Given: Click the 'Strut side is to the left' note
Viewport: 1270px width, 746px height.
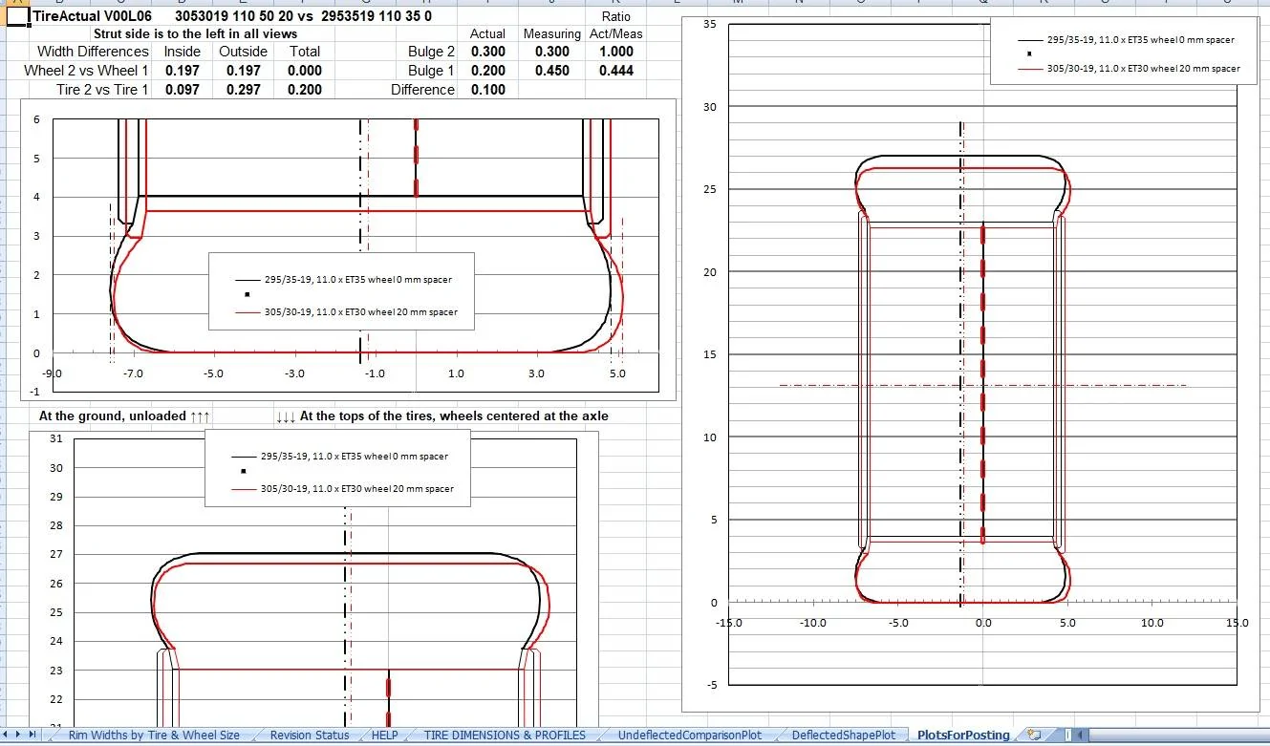Looking at the screenshot, I should click(195, 33).
